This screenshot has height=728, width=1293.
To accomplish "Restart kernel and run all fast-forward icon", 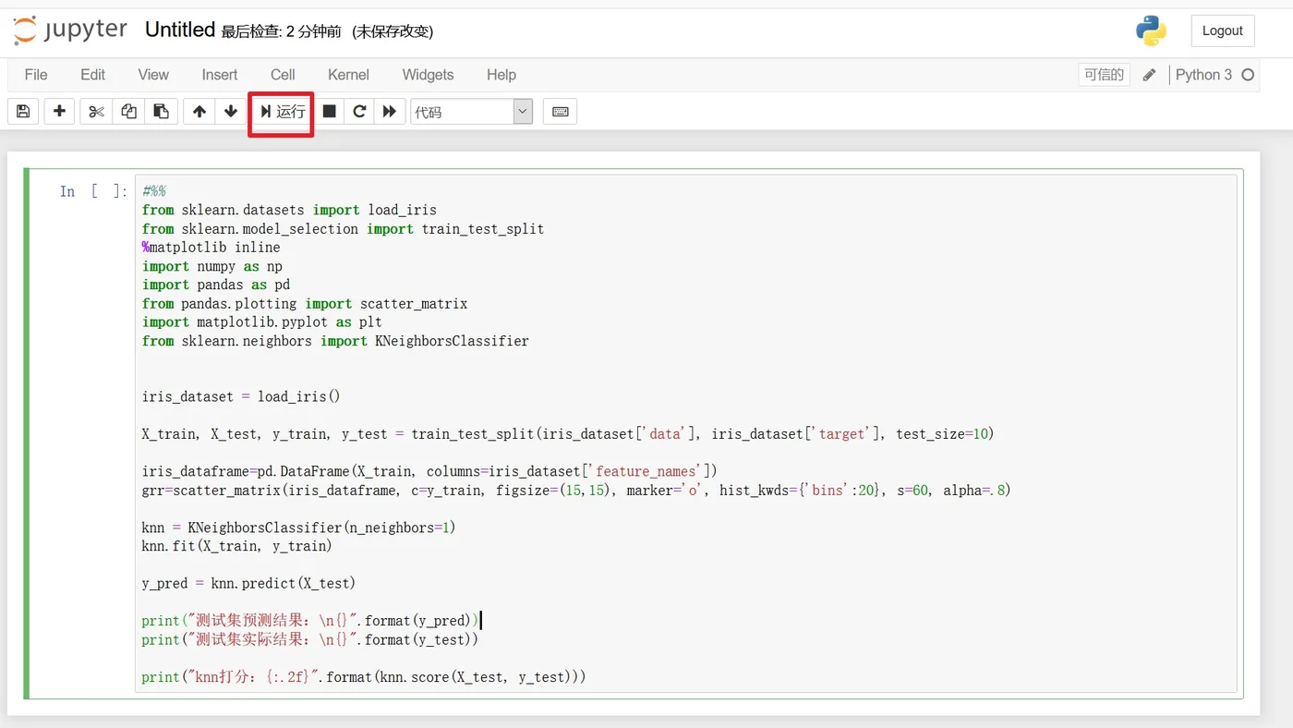I will click(x=390, y=112).
